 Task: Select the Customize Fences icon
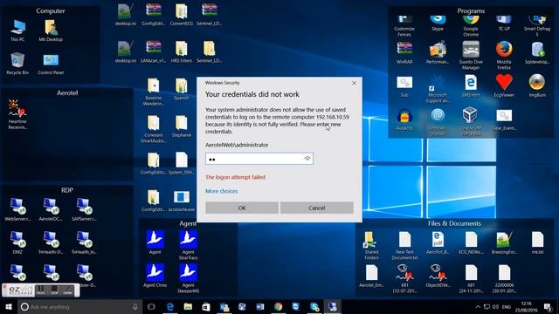(x=404, y=26)
